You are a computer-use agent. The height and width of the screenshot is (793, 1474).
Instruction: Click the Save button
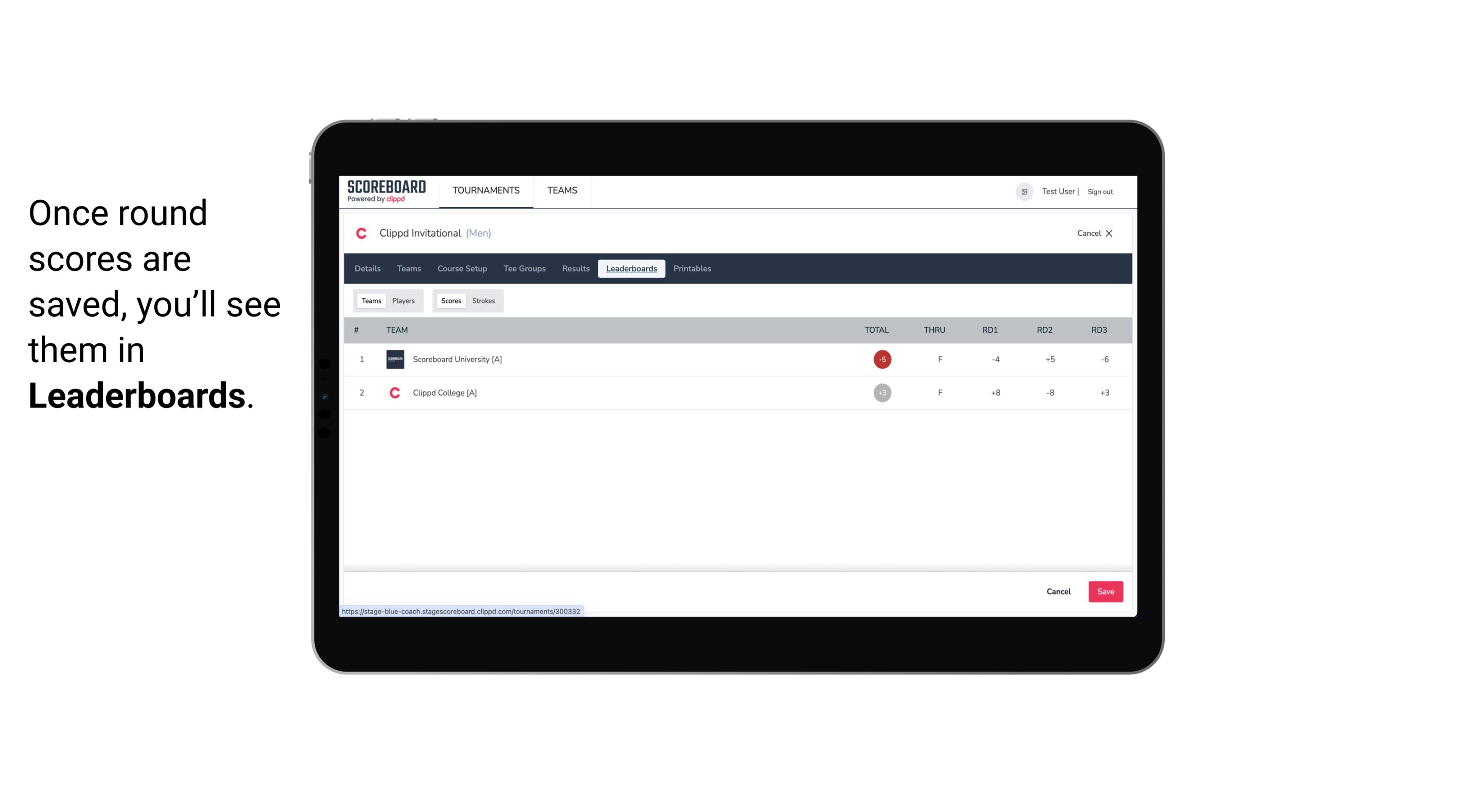pos(1105,591)
